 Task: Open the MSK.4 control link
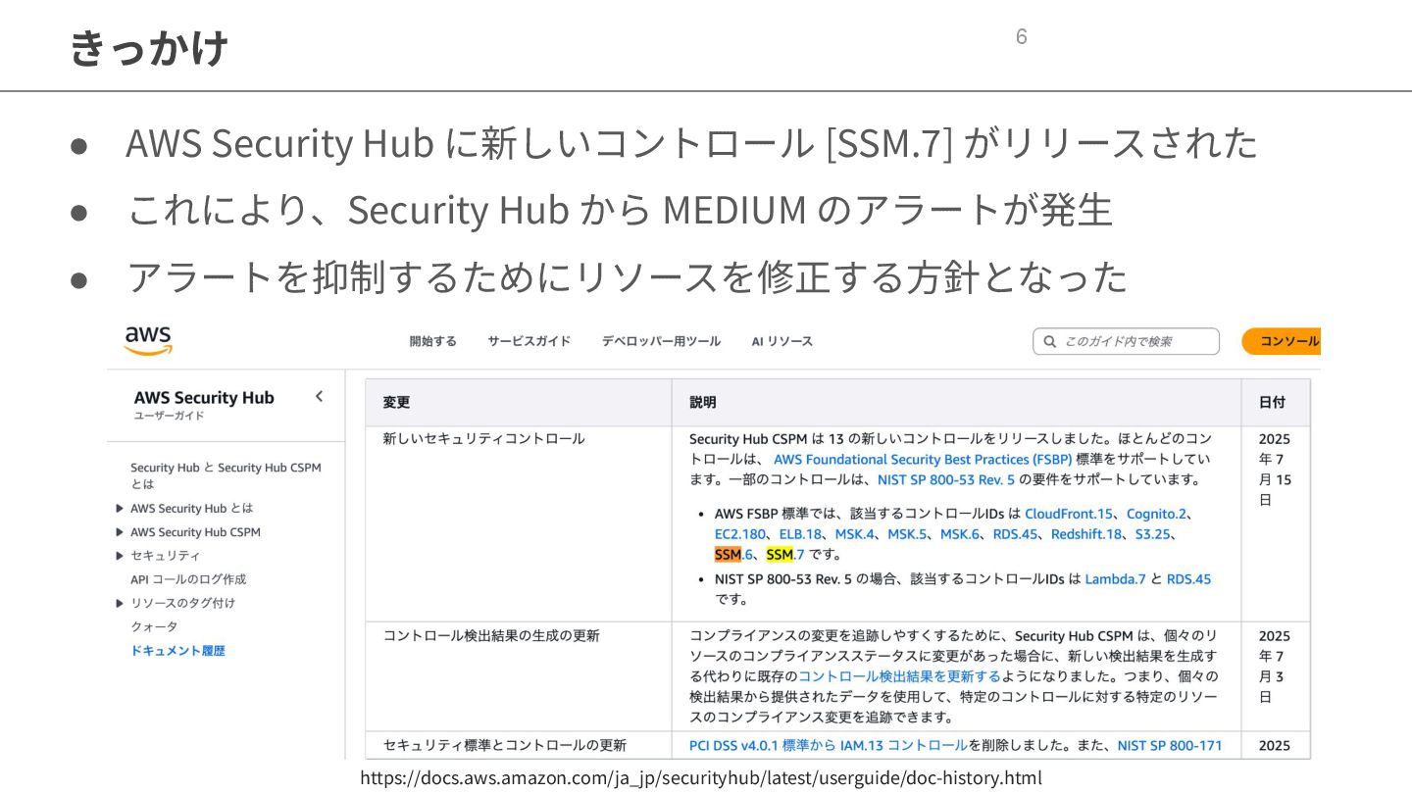click(855, 534)
